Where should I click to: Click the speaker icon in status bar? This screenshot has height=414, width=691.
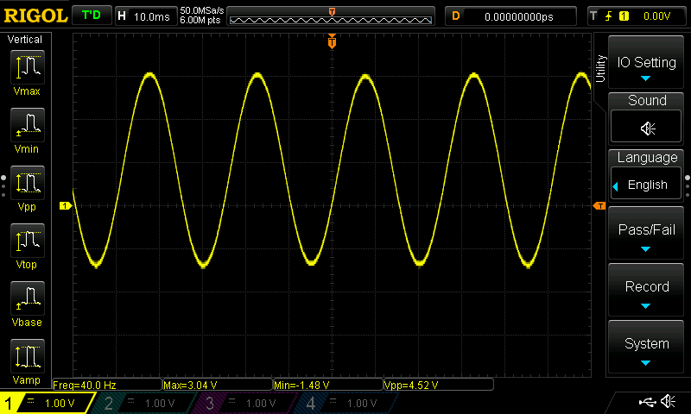pyautogui.click(x=668, y=401)
